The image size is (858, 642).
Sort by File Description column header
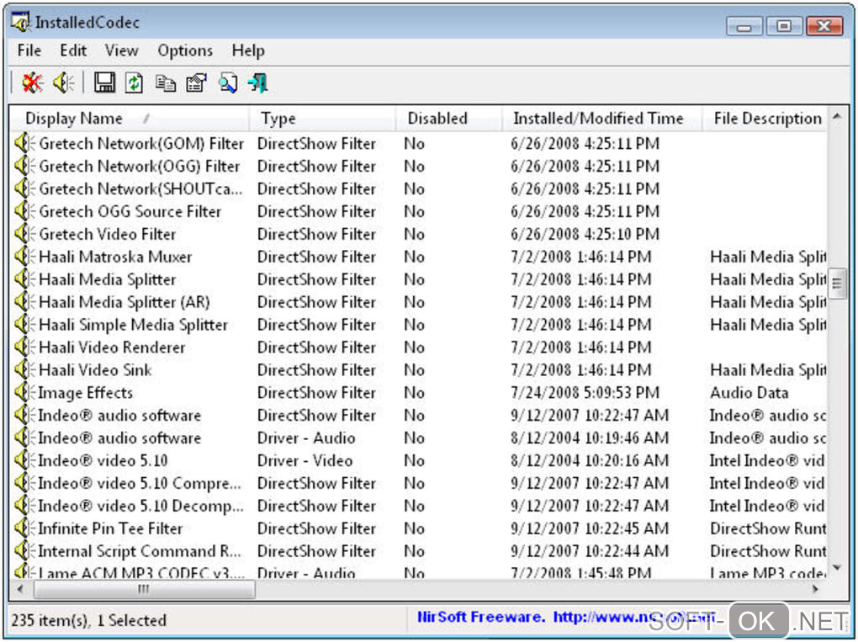(x=765, y=119)
